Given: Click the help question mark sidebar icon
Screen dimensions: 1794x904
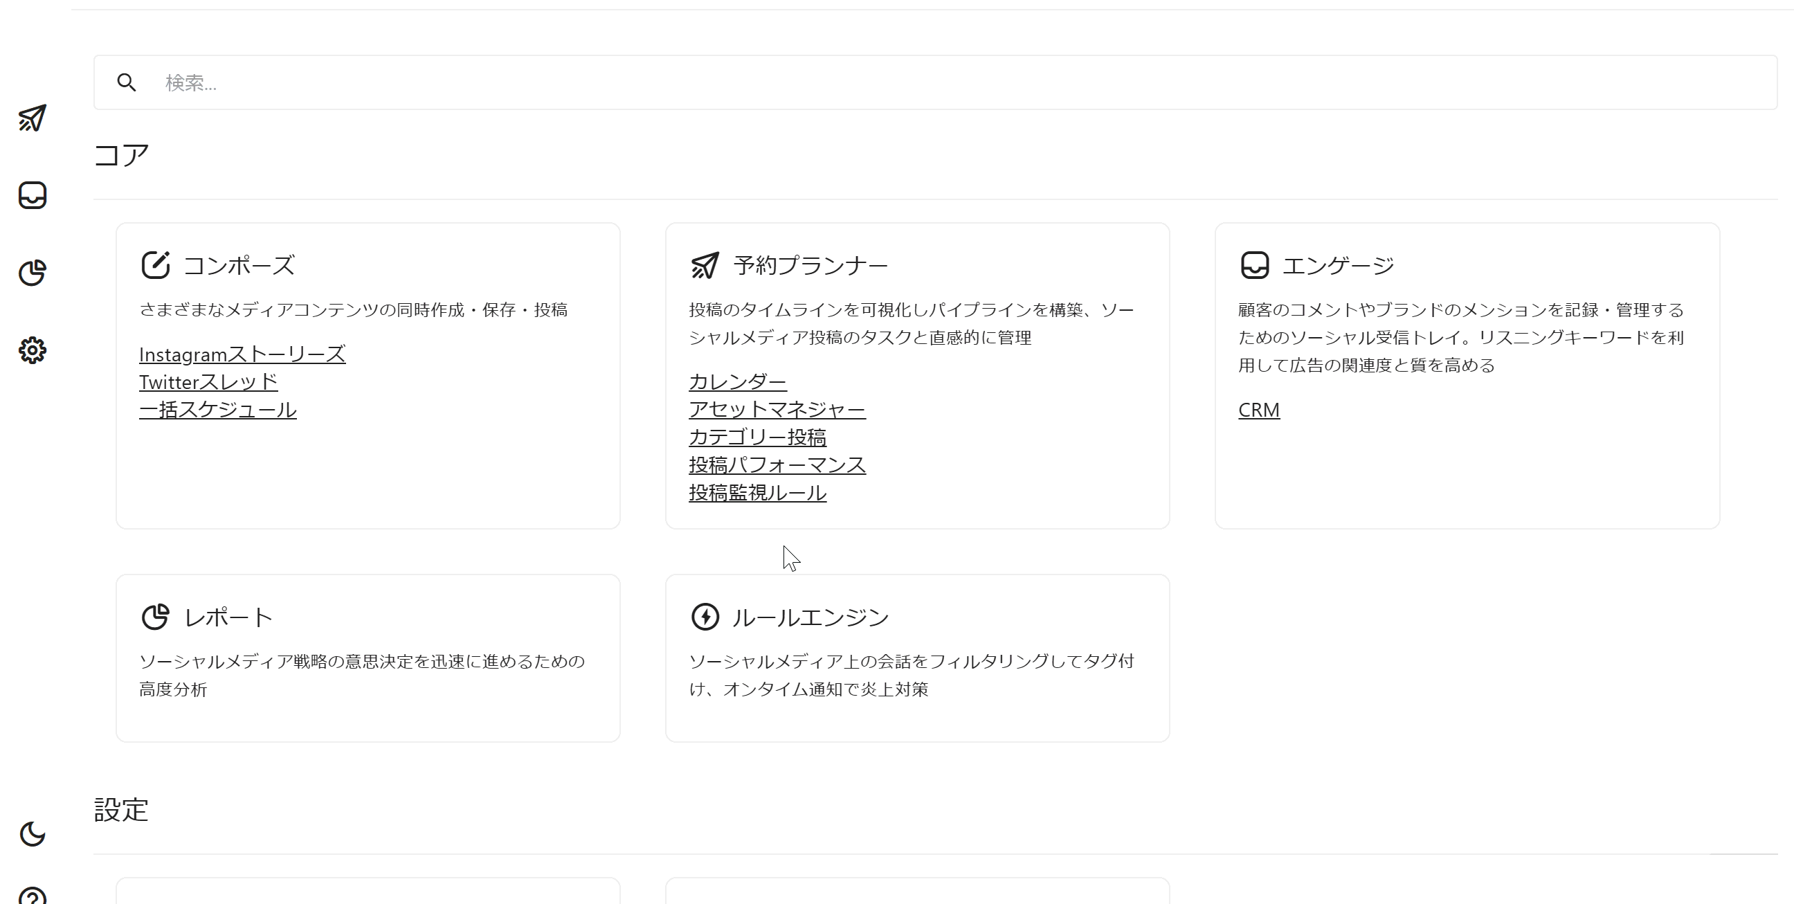Looking at the screenshot, I should tap(32, 896).
